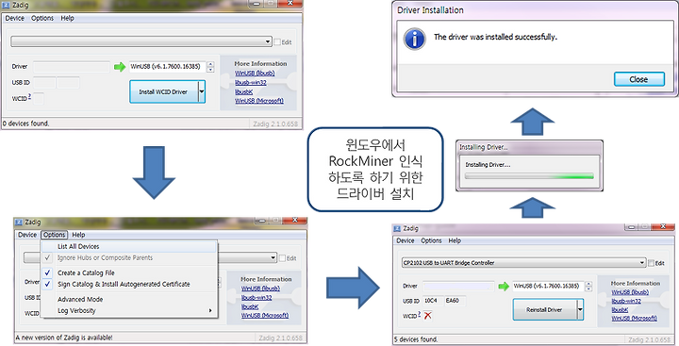Open libusbK link in bottom-right Zadig
Viewport: 679px width, 346px height.
click(620, 310)
